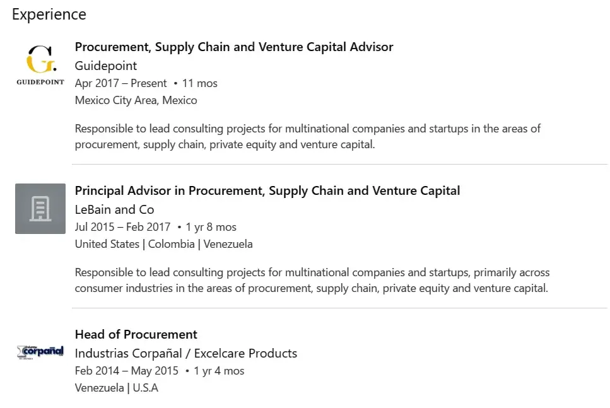Click the United States | Colombia | Venezuela location

click(x=163, y=244)
